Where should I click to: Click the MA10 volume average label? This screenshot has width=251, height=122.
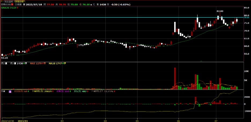55,64
